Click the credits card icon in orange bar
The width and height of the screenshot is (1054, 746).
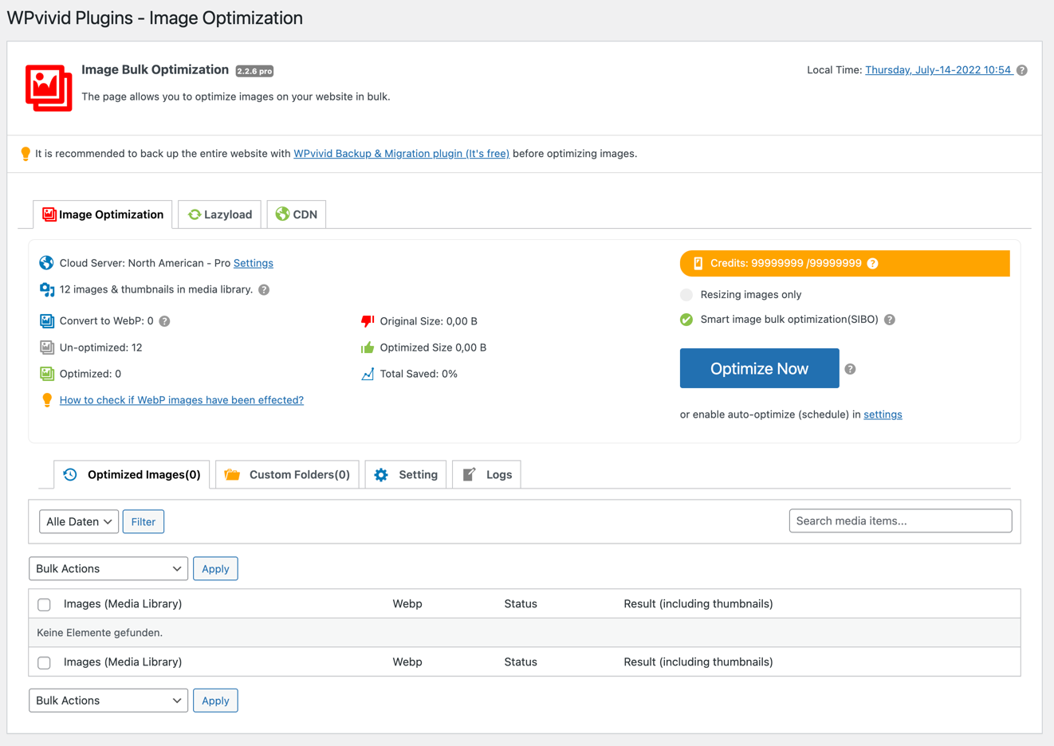click(698, 263)
